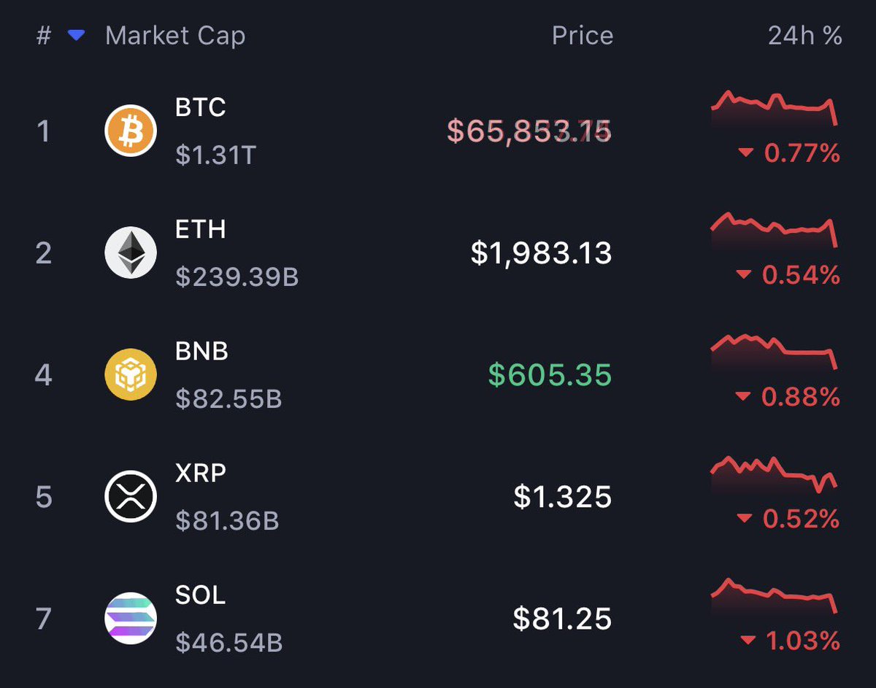Image resolution: width=876 pixels, height=688 pixels.
Task: Open the BTC 24h sparkline chart
Action: point(774,108)
